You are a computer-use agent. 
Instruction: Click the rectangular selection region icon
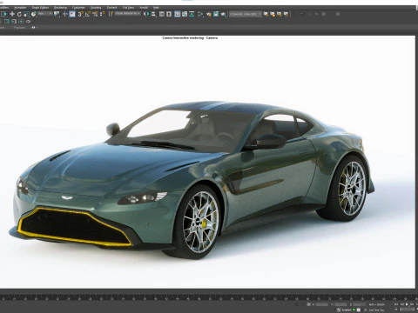pyautogui.click(x=3, y=14)
